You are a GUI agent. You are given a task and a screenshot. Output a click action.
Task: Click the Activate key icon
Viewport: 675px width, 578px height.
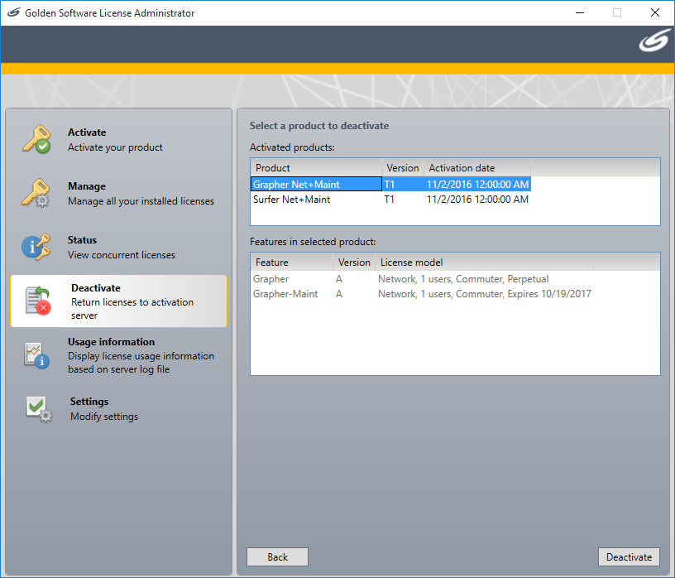[x=36, y=139]
